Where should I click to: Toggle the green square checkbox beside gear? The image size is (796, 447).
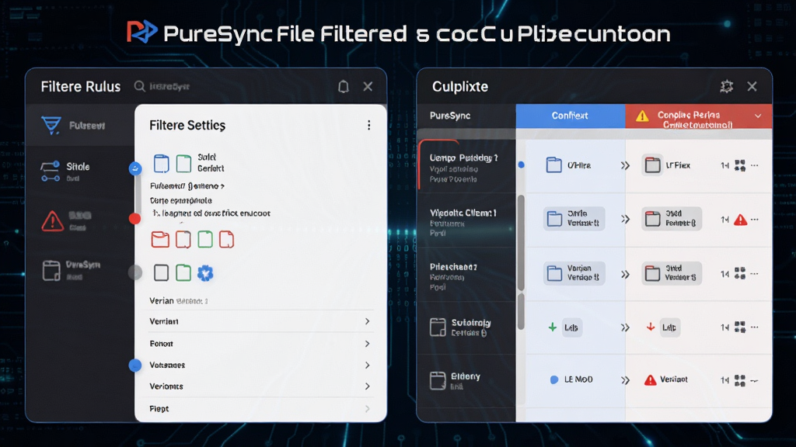(183, 272)
